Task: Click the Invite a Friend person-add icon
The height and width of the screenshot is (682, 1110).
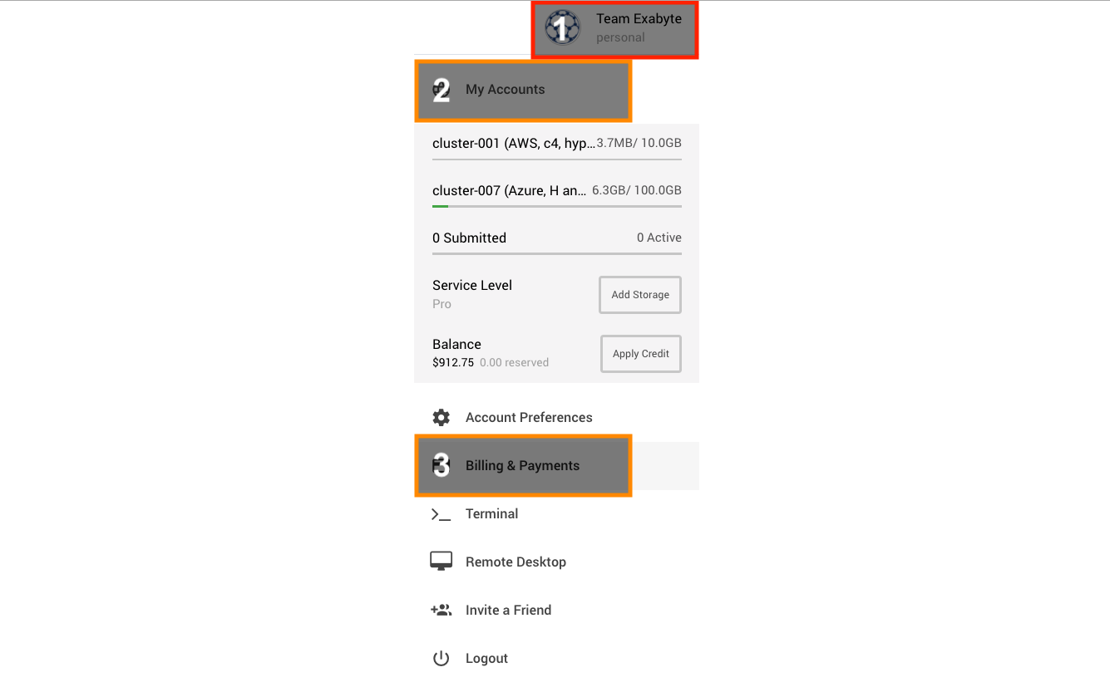Action: (441, 609)
